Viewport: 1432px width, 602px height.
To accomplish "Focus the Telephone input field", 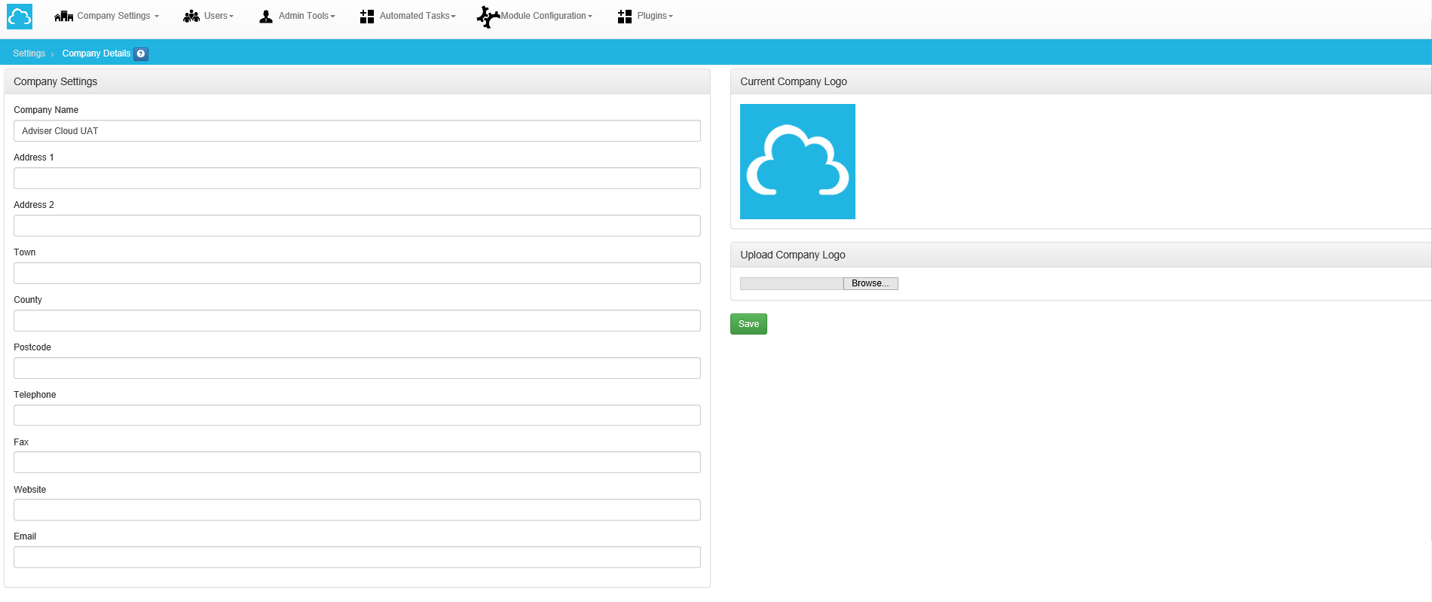I will [357, 415].
